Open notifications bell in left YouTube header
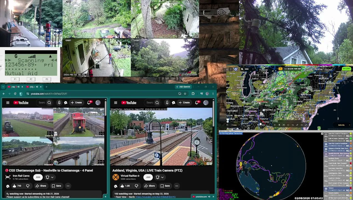 (x=89, y=103)
